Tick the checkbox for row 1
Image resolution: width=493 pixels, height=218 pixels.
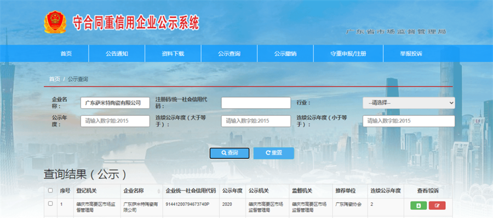50,204
